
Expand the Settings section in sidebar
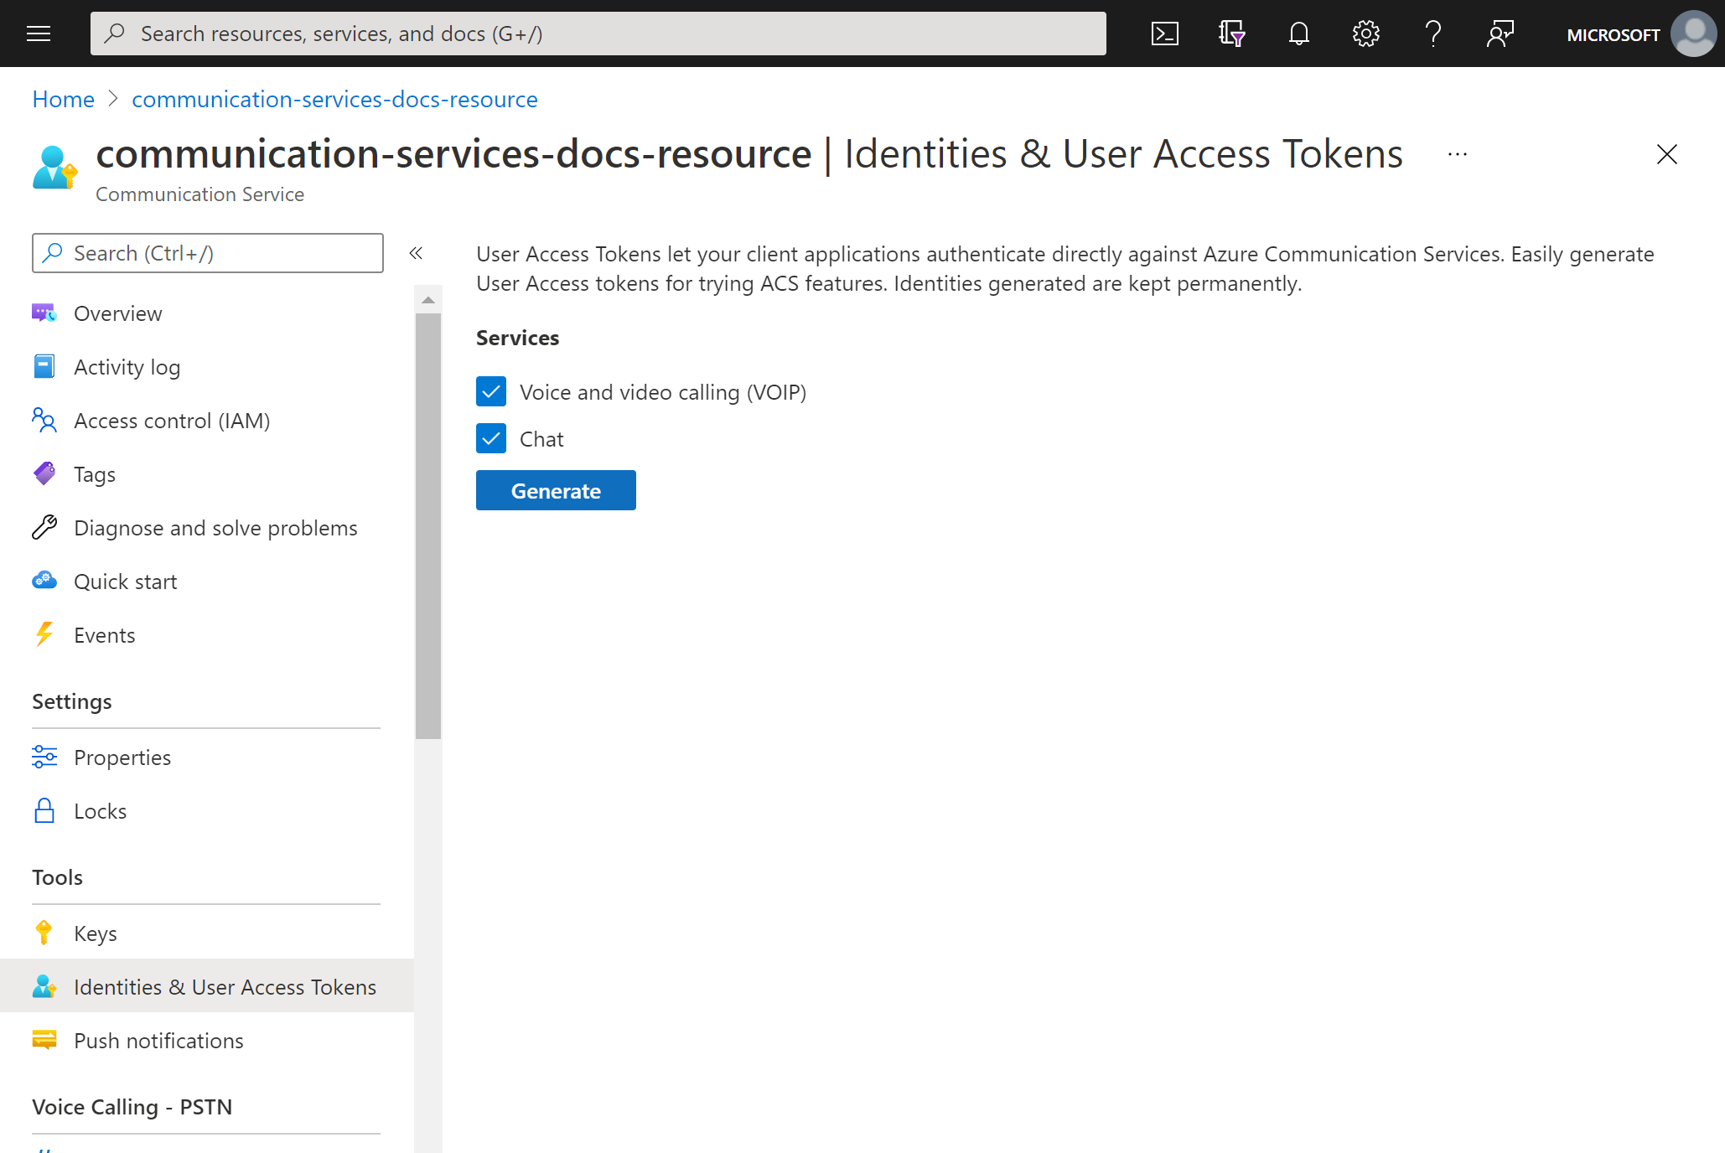[70, 701]
